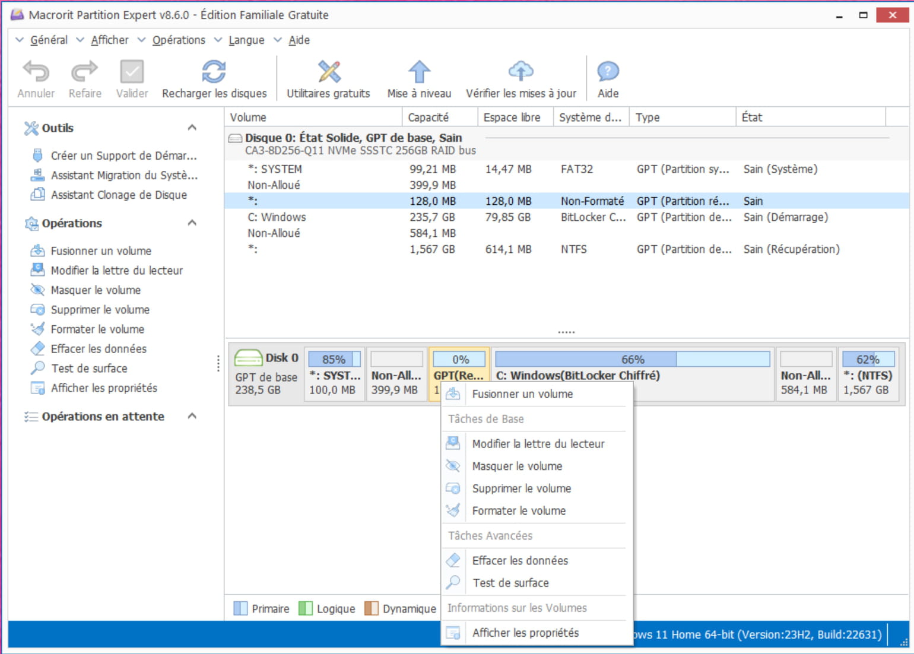Select the Non-Alloué 399,9 MB row
The height and width of the screenshot is (654, 914).
tap(567, 185)
